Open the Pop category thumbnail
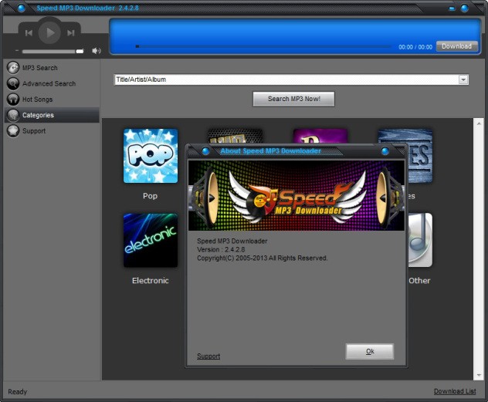Screen dimensions: 488x402 click(151, 156)
